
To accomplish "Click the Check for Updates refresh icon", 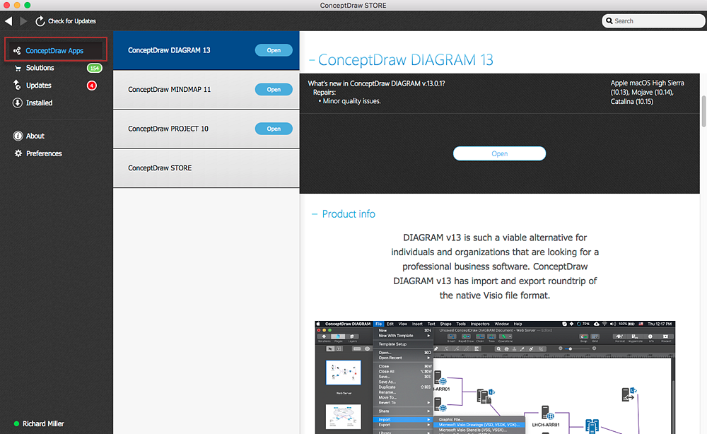I will pos(40,20).
